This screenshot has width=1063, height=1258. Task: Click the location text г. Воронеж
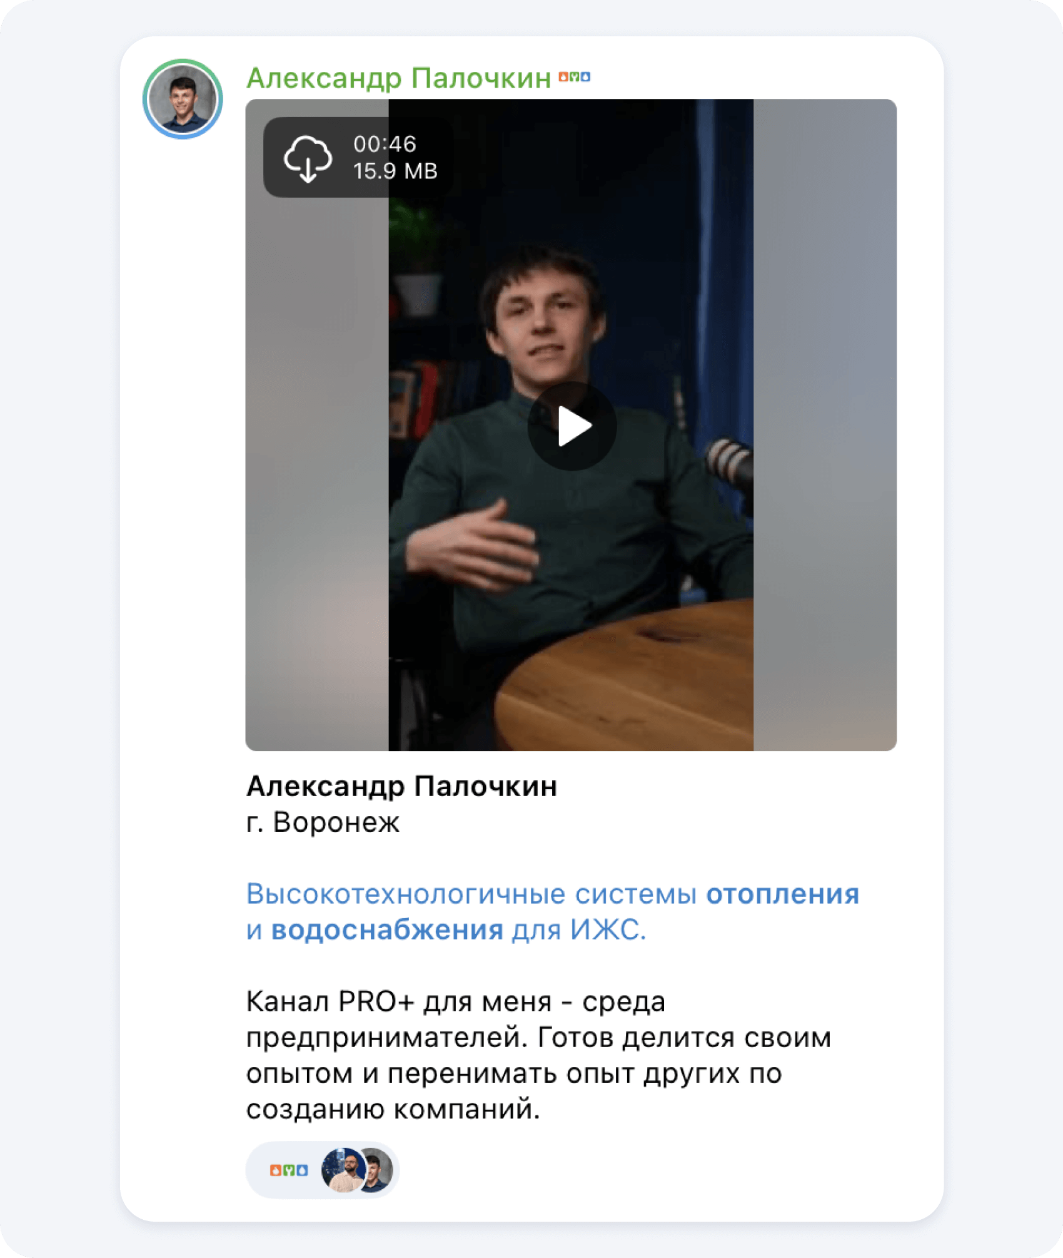[x=323, y=822]
